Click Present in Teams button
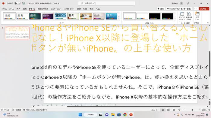The height and width of the screenshot is (118, 211). pyautogui.click(x=179, y=9)
